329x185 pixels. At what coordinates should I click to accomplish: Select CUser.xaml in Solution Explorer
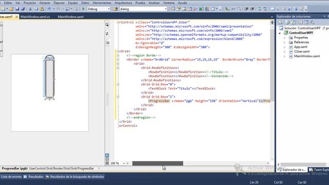[x=302, y=51]
